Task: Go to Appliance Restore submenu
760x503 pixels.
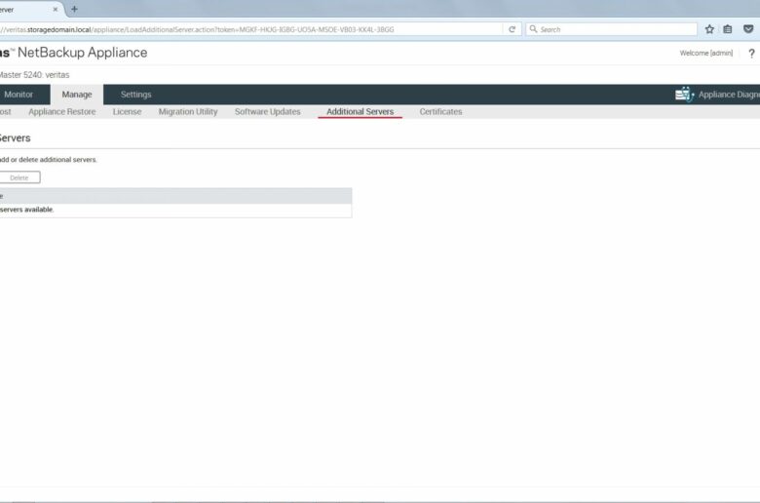Action: pos(62,111)
